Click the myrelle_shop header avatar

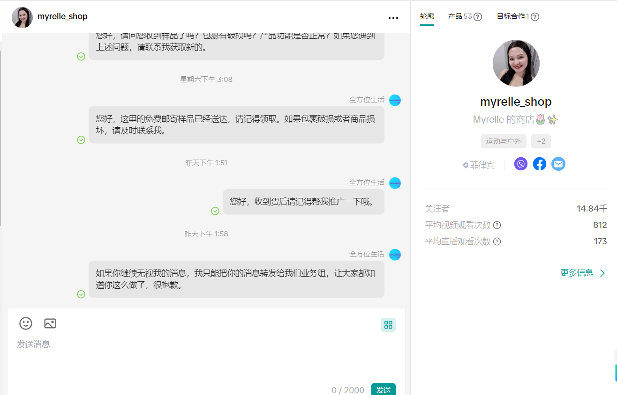pos(22,17)
